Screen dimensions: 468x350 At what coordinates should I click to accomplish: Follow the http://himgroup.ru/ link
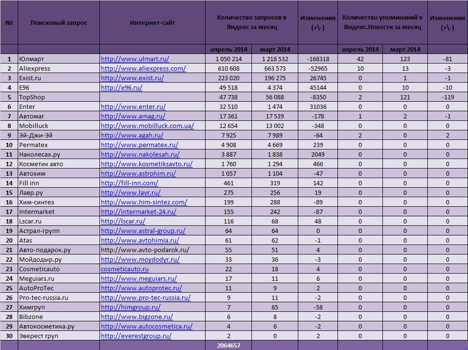tap(131, 307)
